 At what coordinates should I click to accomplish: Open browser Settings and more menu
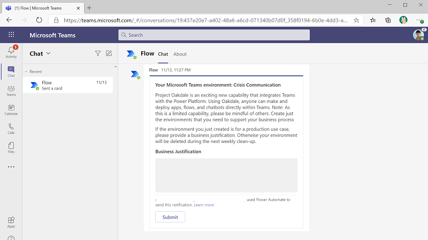(419, 20)
